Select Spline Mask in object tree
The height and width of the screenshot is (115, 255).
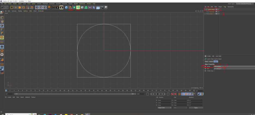coord(211,10)
